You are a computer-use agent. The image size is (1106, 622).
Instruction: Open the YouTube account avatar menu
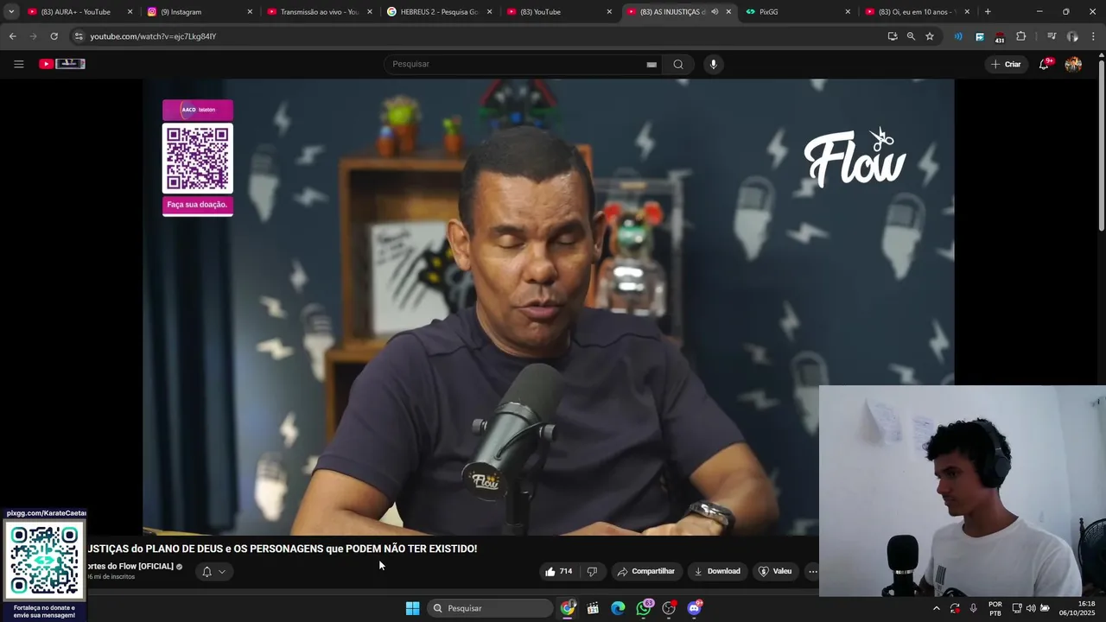(1073, 64)
